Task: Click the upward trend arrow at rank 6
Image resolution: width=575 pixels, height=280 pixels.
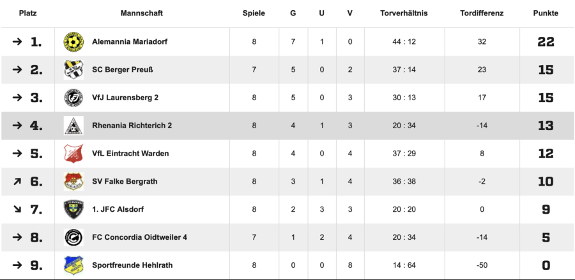Action: coord(17,182)
